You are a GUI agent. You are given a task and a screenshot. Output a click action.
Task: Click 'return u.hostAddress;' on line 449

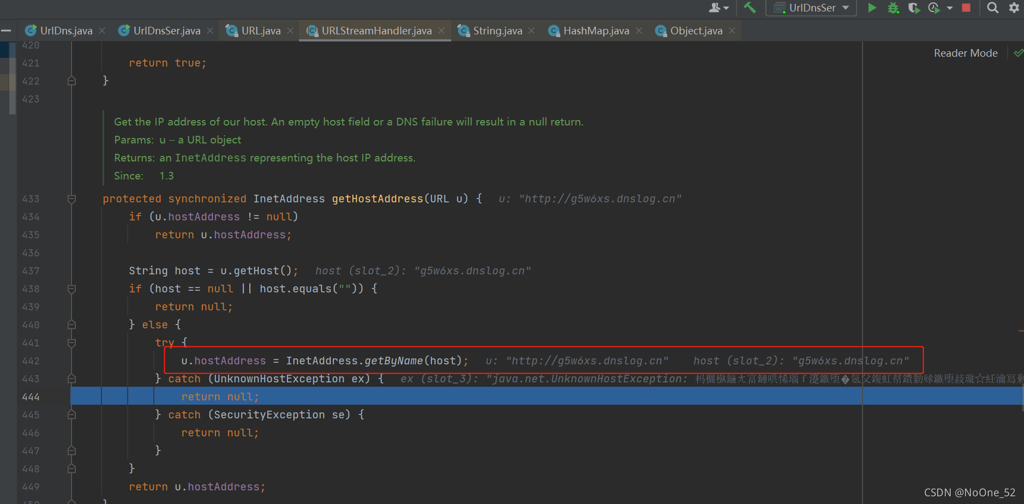pos(197,487)
